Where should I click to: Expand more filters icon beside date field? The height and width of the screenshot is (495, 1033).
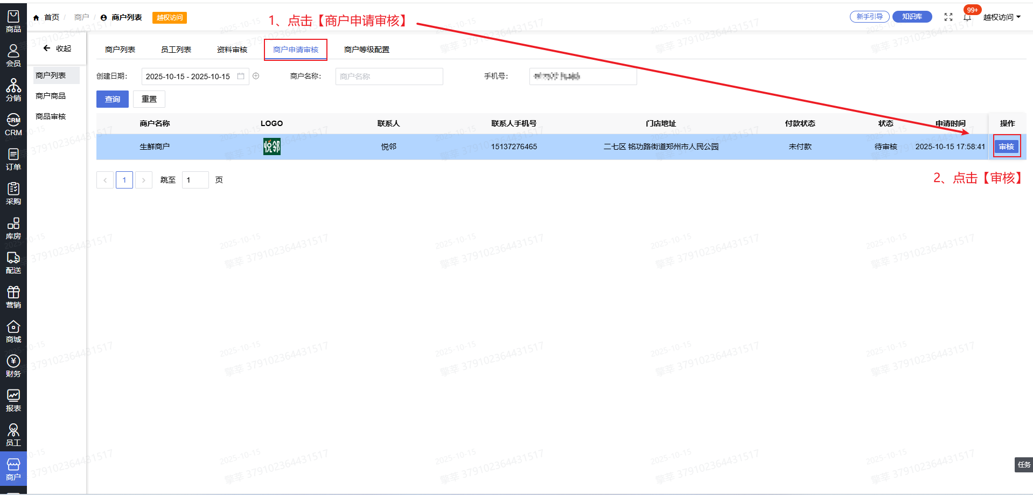tap(256, 76)
